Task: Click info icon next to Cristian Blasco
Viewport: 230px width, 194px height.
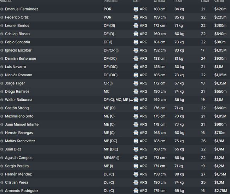Action: (x=2, y=34)
